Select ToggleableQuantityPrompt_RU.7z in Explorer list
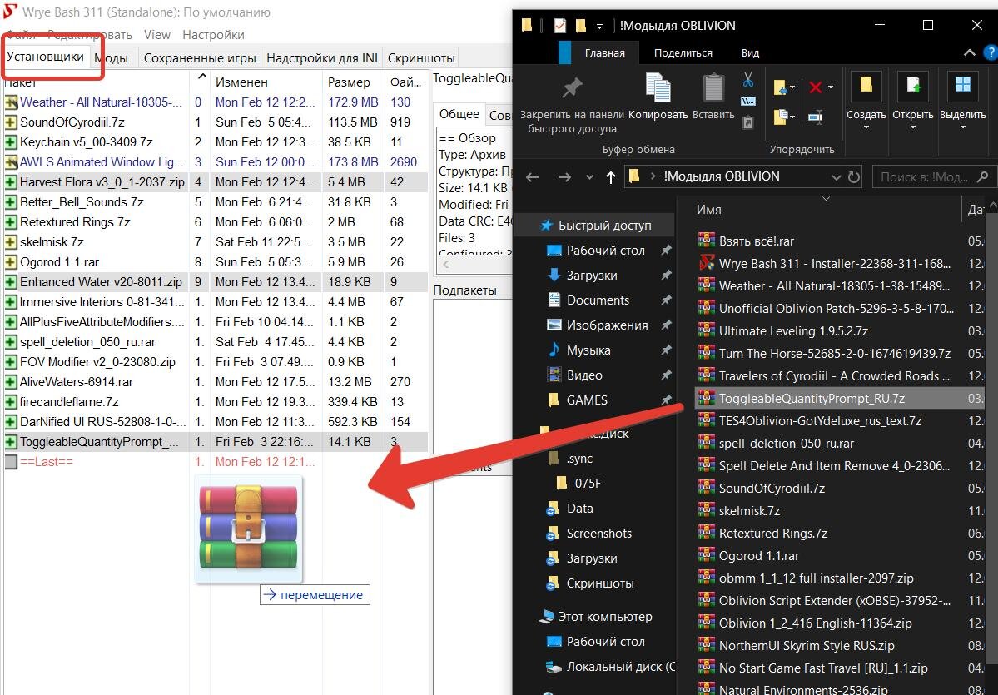 tap(842, 399)
